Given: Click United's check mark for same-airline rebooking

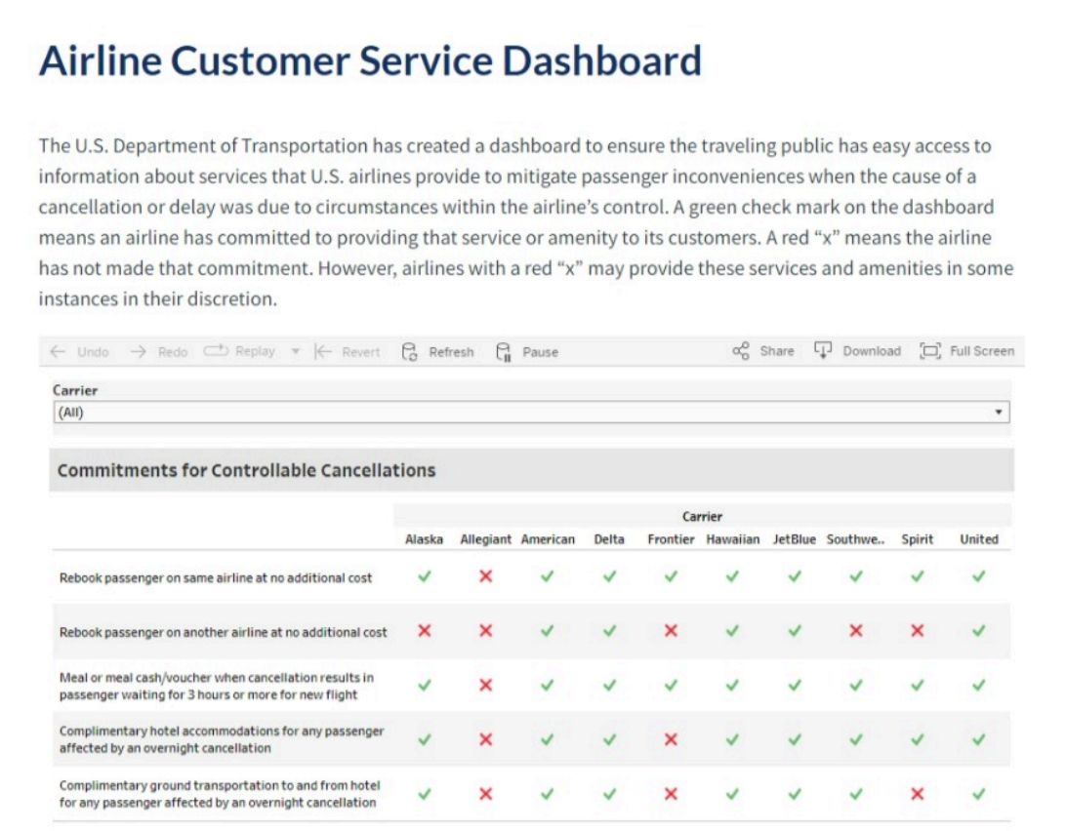Looking at the screenshot, I should [979, 576].
